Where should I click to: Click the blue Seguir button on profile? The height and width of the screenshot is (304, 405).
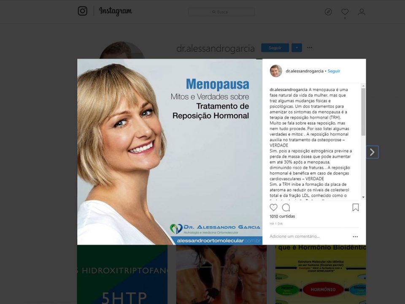pos(275,48)
